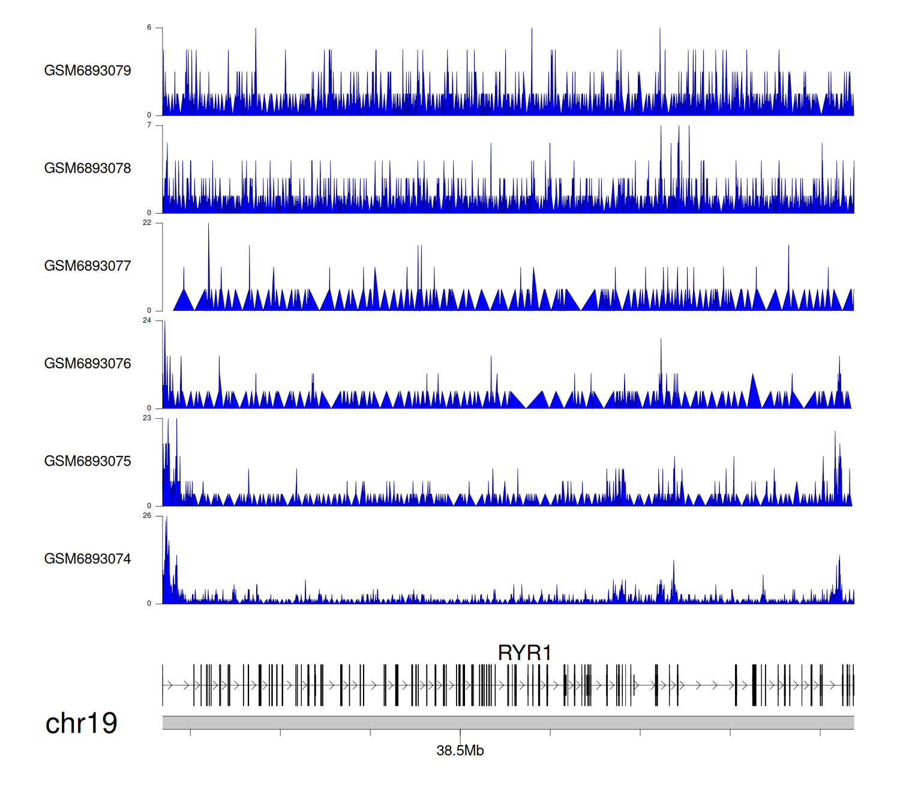Click the y-axis maximum 6 on GSM6893079
The image size is (900, 792).
click(x=149, y=28)
